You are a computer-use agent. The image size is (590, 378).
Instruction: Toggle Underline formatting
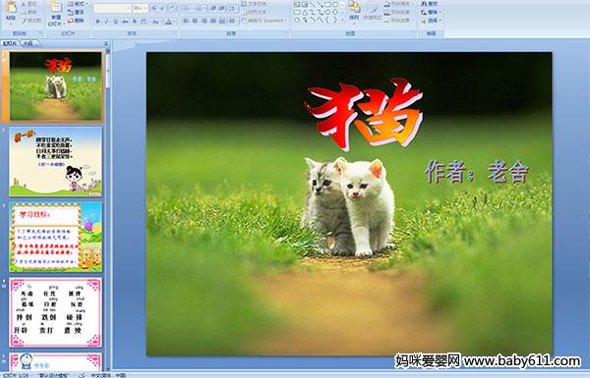click(115, 22)
